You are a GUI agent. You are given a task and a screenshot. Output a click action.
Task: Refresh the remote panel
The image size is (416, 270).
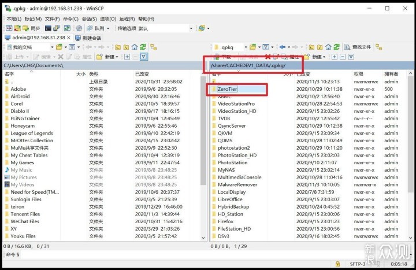pyautogui.click(x=336, y=47)
